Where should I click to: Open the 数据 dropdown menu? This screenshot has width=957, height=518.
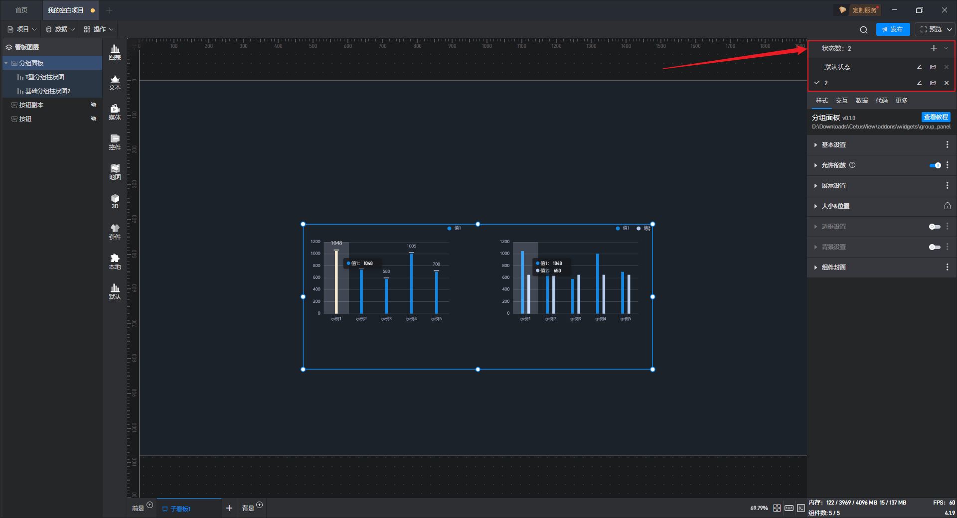tap(60, 29)
